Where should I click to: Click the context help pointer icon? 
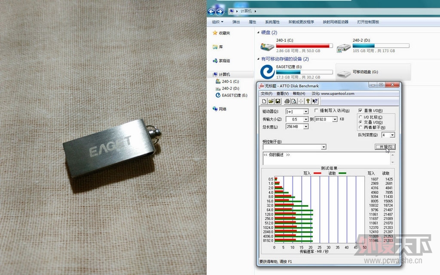(315, 101)
